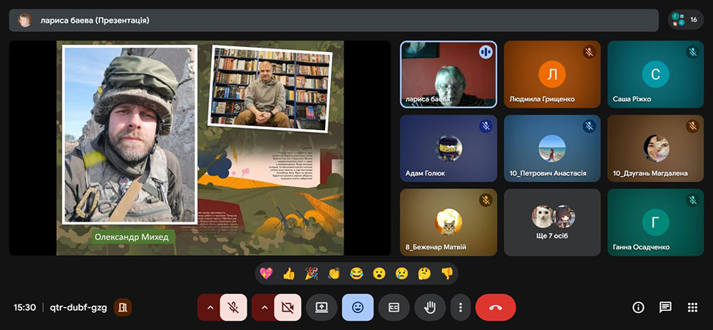Viewport: 713px width, 330px height.
Task: Open meeting details info icon
Action: point(638,307)
